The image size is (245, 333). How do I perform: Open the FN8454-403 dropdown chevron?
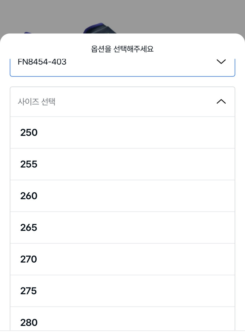(221, 62)
